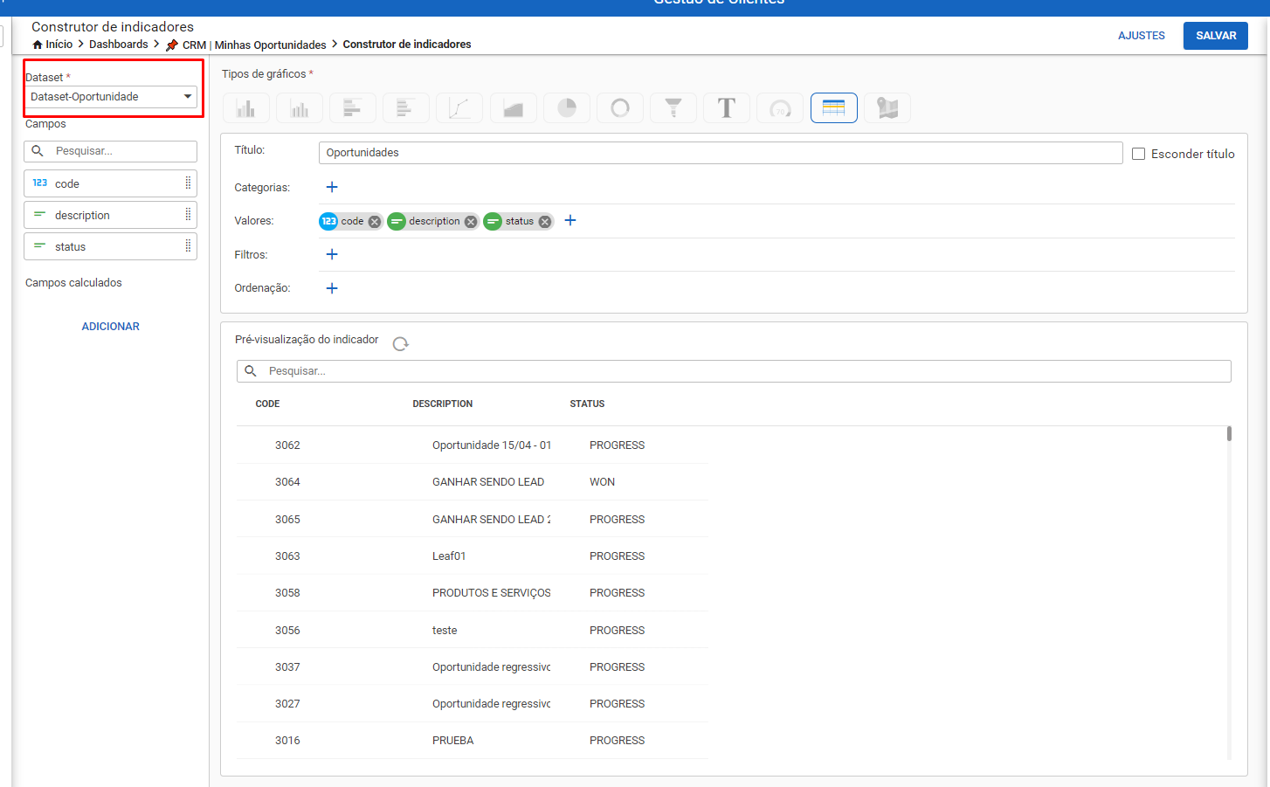Click the pin icon before CRM

point(172,45)
